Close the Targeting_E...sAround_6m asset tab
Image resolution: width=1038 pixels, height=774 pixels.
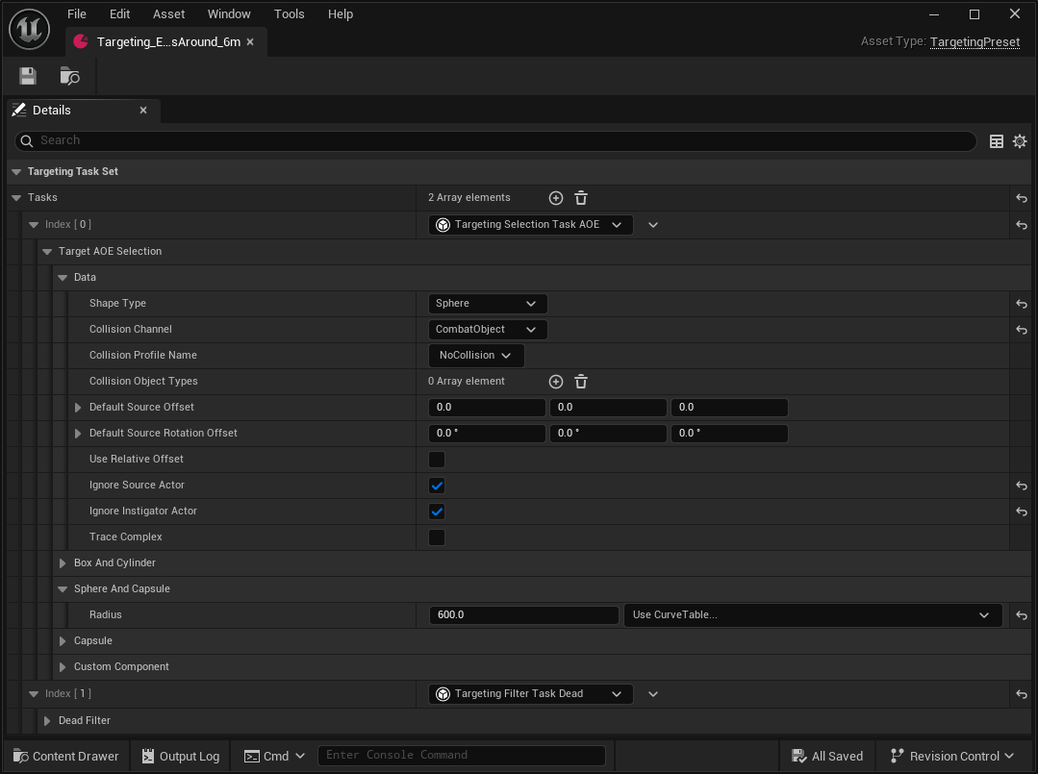point(250,41)
